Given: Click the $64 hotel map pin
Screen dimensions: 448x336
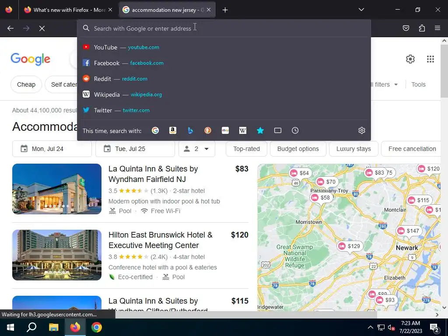Looking at the screenshot, I should point(300,173).
